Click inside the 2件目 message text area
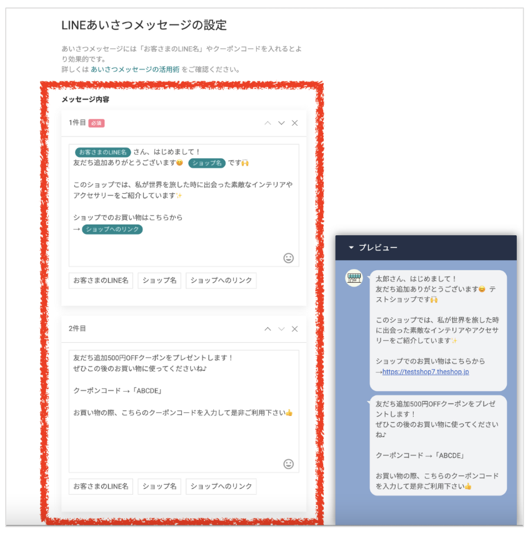 click(184, 411)
